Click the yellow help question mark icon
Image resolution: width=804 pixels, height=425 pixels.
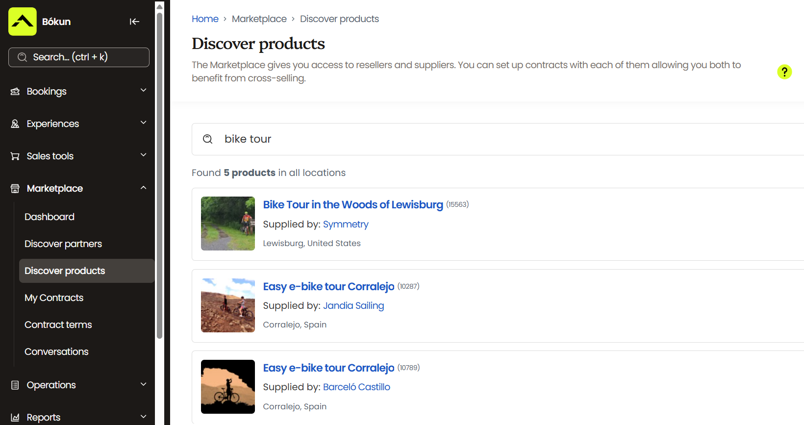click(784, 72)
